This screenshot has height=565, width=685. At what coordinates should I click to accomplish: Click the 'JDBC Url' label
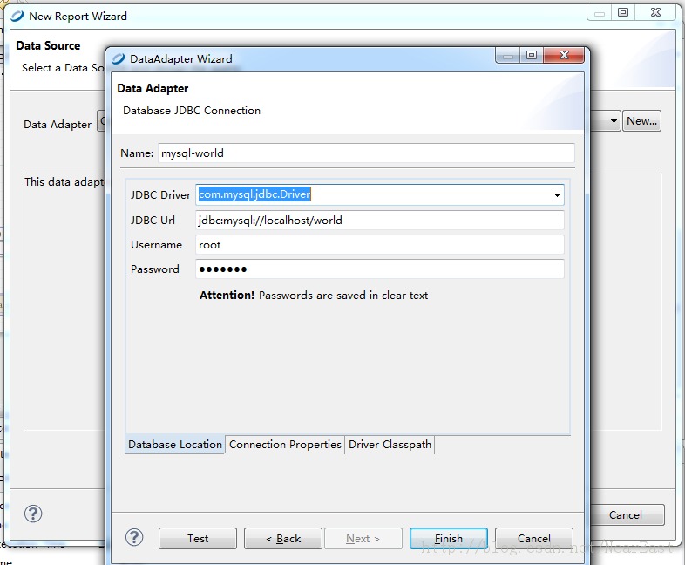153,221
